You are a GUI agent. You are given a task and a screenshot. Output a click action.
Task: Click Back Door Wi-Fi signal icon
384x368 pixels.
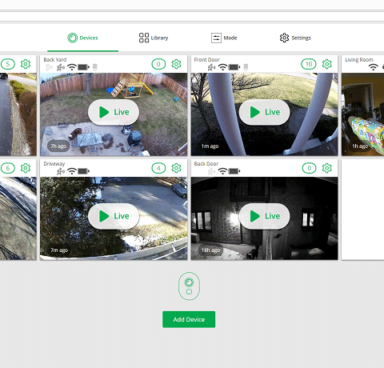pos(222,171)
